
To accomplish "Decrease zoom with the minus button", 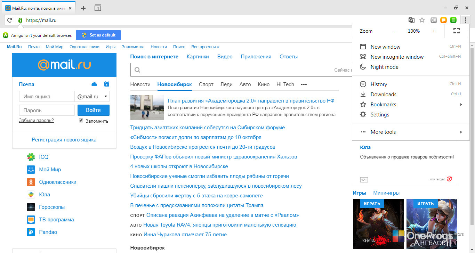I will (394, 31).
